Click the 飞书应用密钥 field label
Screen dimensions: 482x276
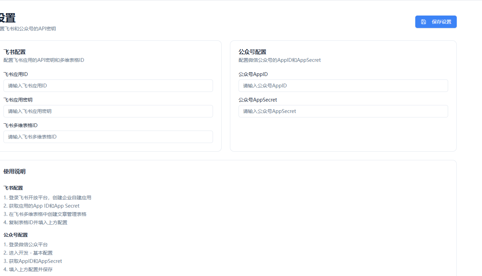pos(18,100)
